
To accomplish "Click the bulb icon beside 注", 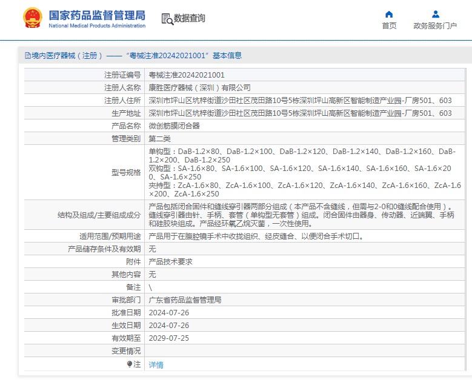I will click(x=130, y=364).
